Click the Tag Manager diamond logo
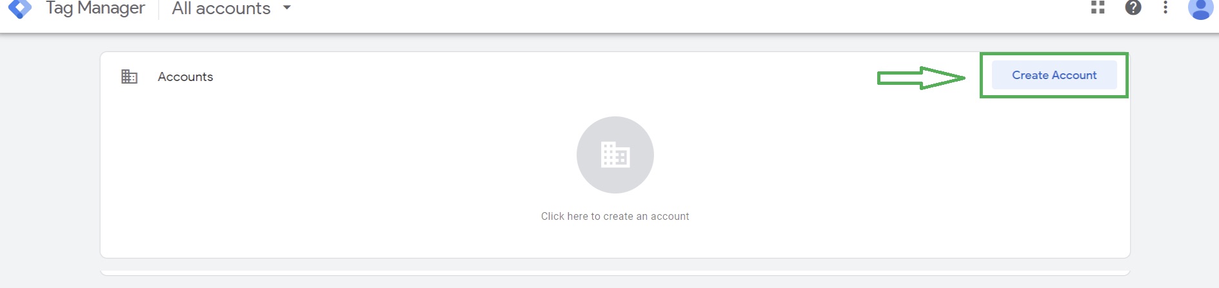This screenshot has width=1219, height=288. 19,8
